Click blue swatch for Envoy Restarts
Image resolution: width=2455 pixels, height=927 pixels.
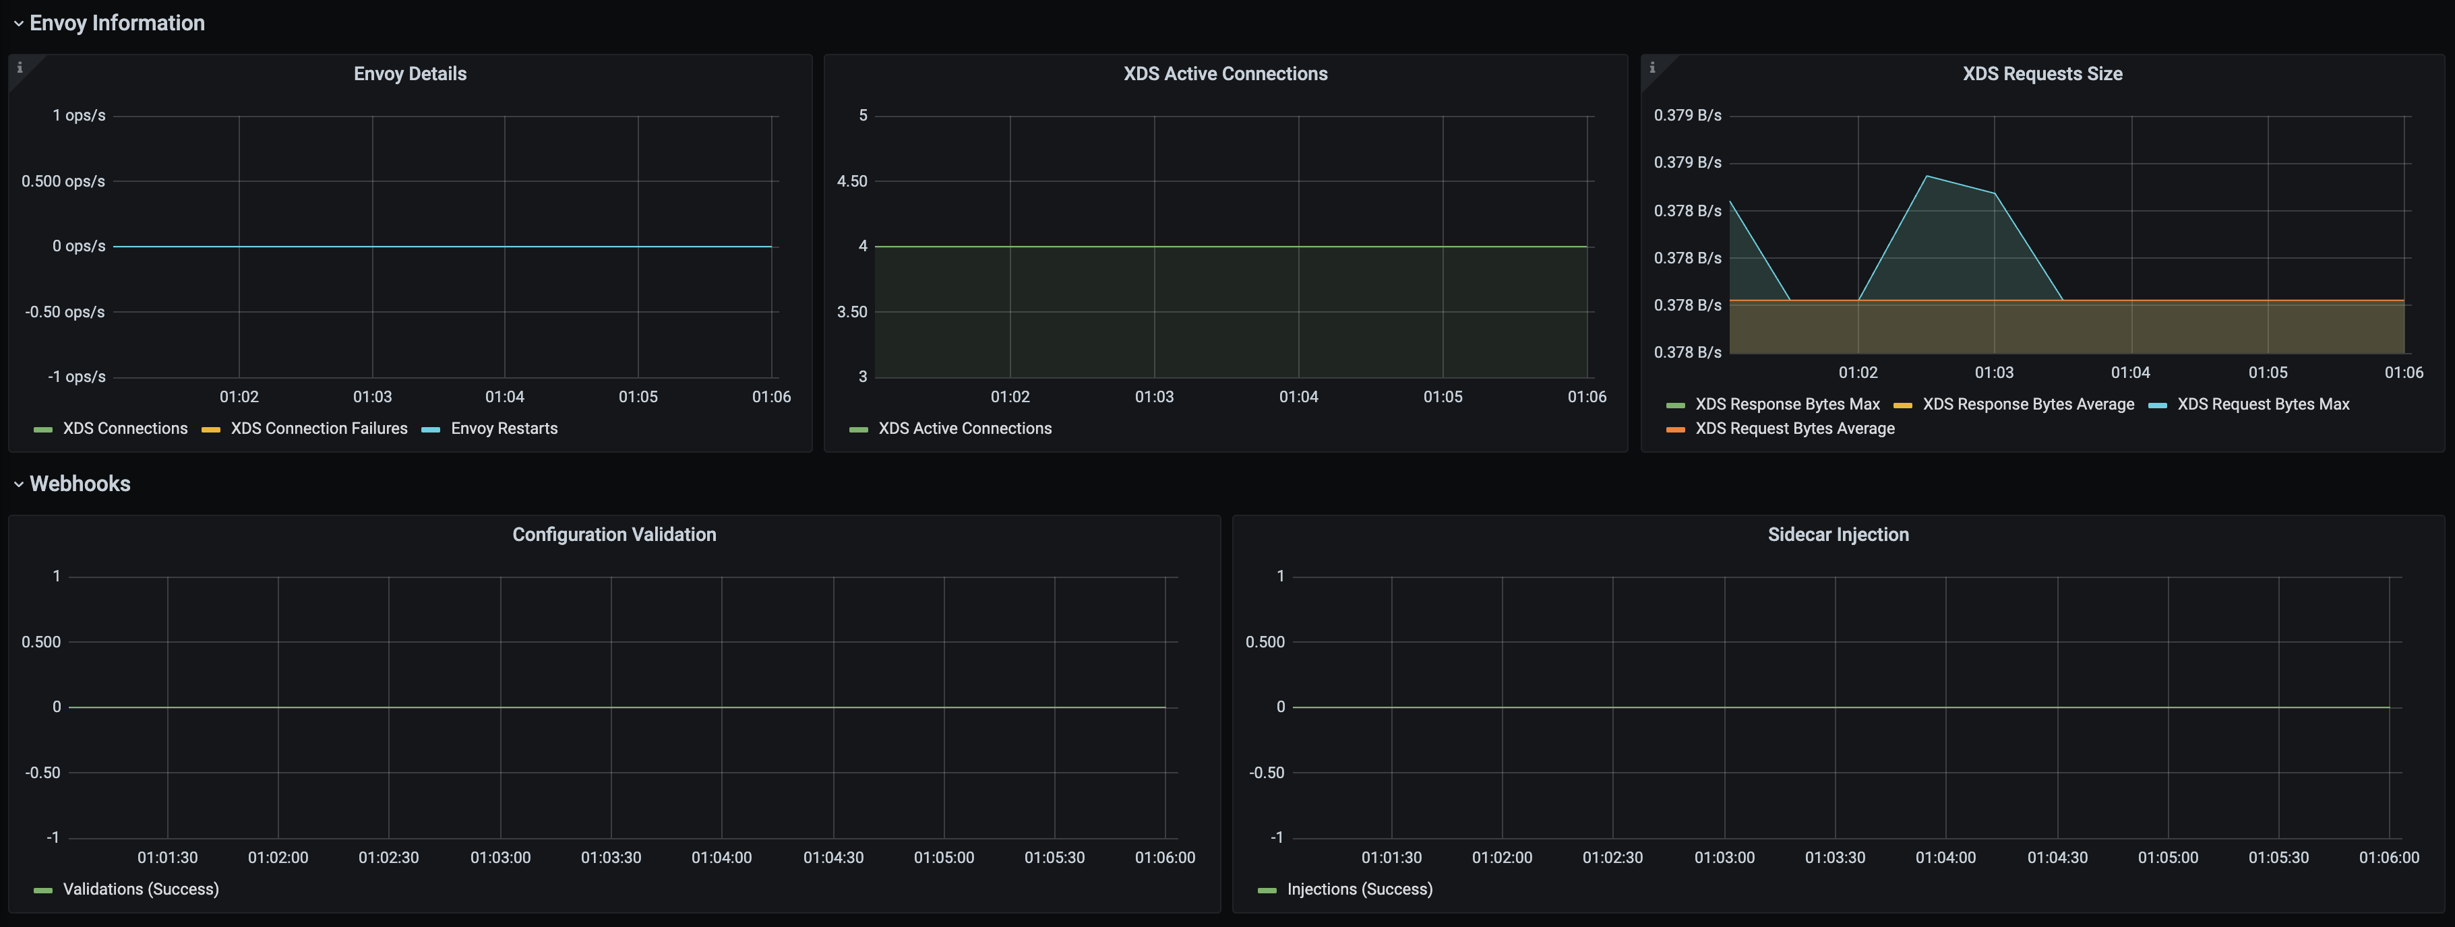(x=431, y=430)
